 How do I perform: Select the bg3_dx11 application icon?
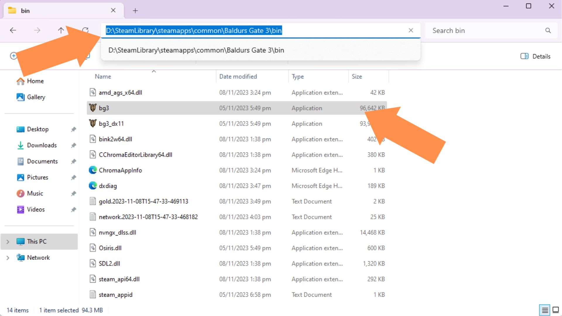pyautogui.click(x=93, y=123)
